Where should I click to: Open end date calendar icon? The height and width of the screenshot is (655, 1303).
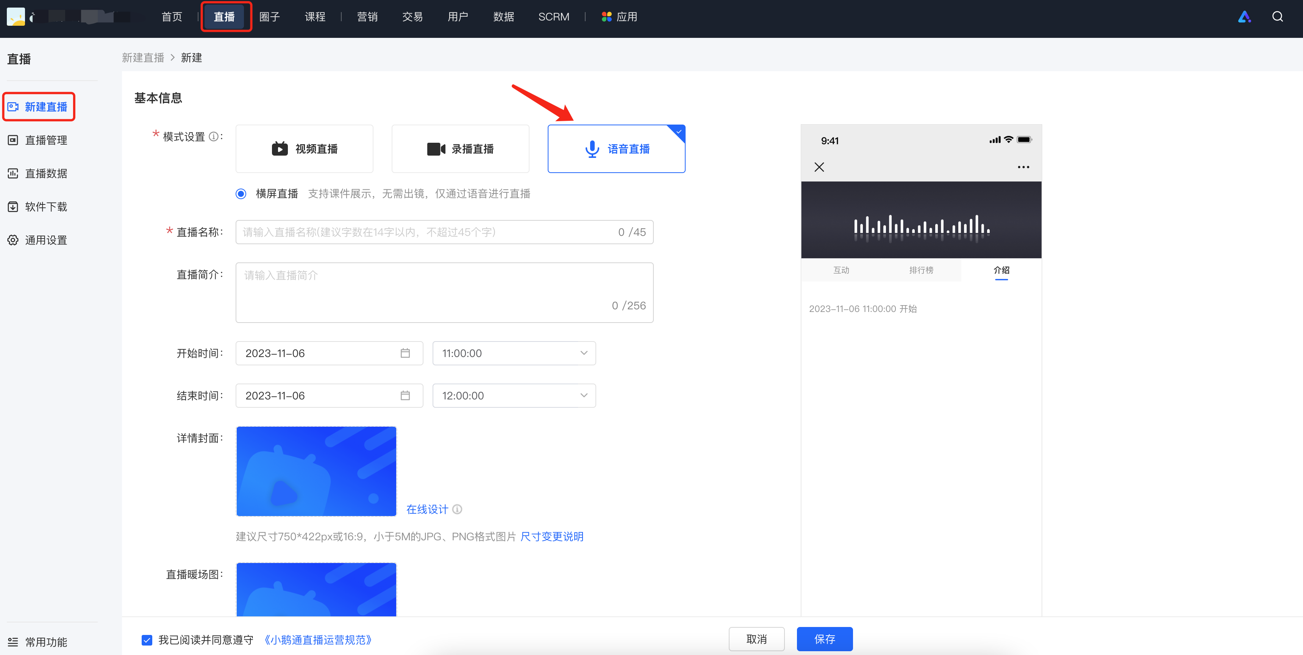tap(405, 396)
